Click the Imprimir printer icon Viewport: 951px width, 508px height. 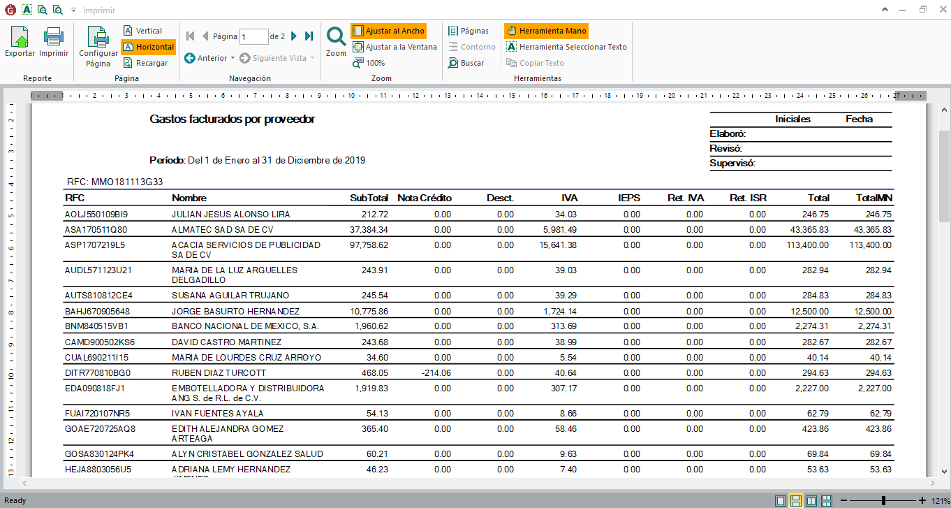pos(54,42)
